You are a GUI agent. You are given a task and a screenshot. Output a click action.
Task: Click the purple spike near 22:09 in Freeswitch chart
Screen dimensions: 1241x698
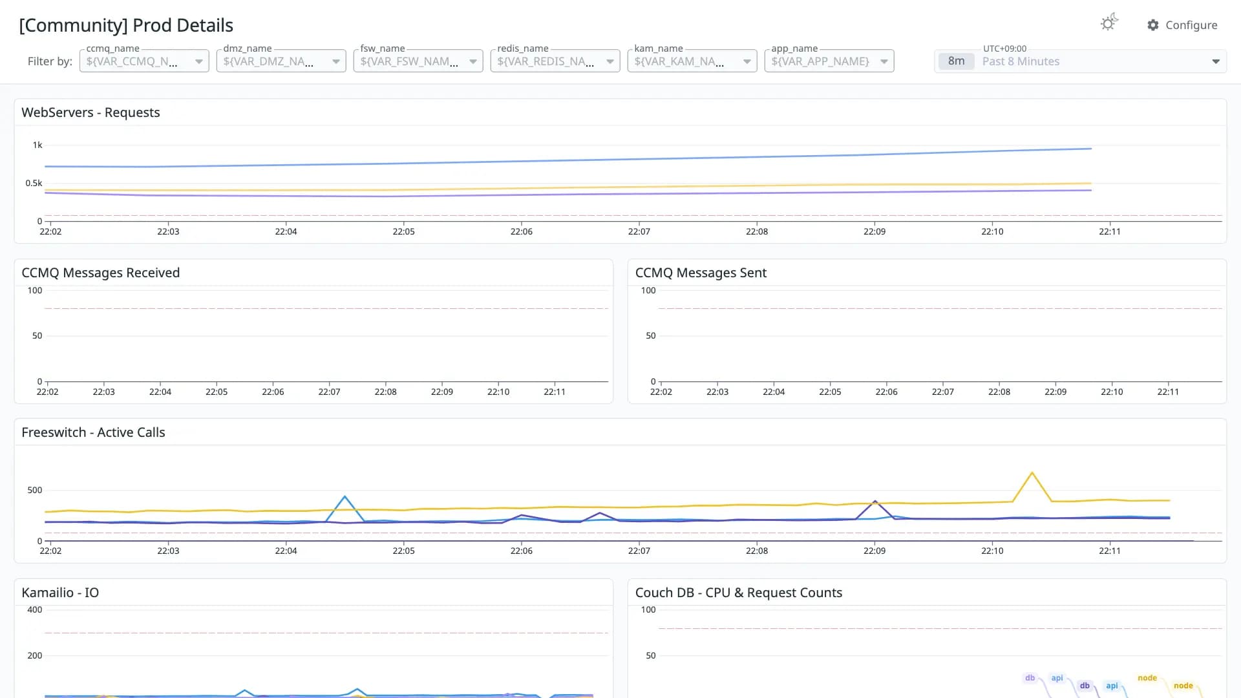(x=875, y=502)
